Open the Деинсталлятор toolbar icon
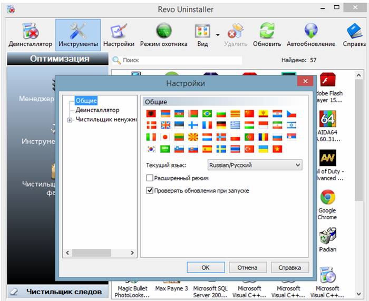The width and height of the screenshot is (369, 301). (x=30, y=35)
